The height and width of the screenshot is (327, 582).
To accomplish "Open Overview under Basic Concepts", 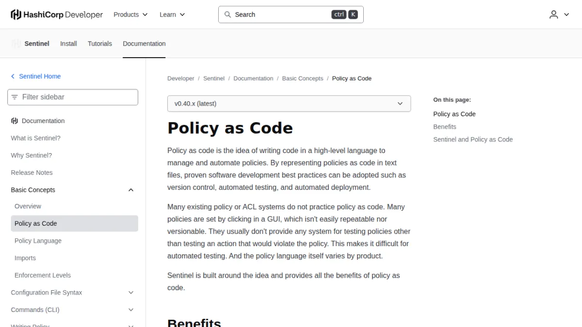I will click(x=28, y=206).
